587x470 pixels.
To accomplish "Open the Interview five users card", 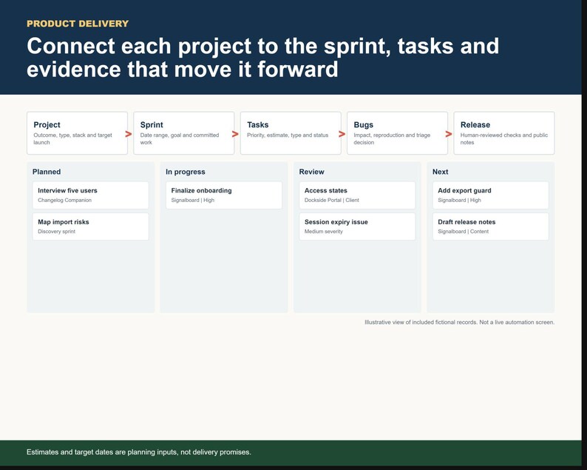I will click(x=91, y=195).
